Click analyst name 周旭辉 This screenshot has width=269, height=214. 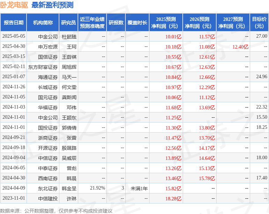[69, 67]
